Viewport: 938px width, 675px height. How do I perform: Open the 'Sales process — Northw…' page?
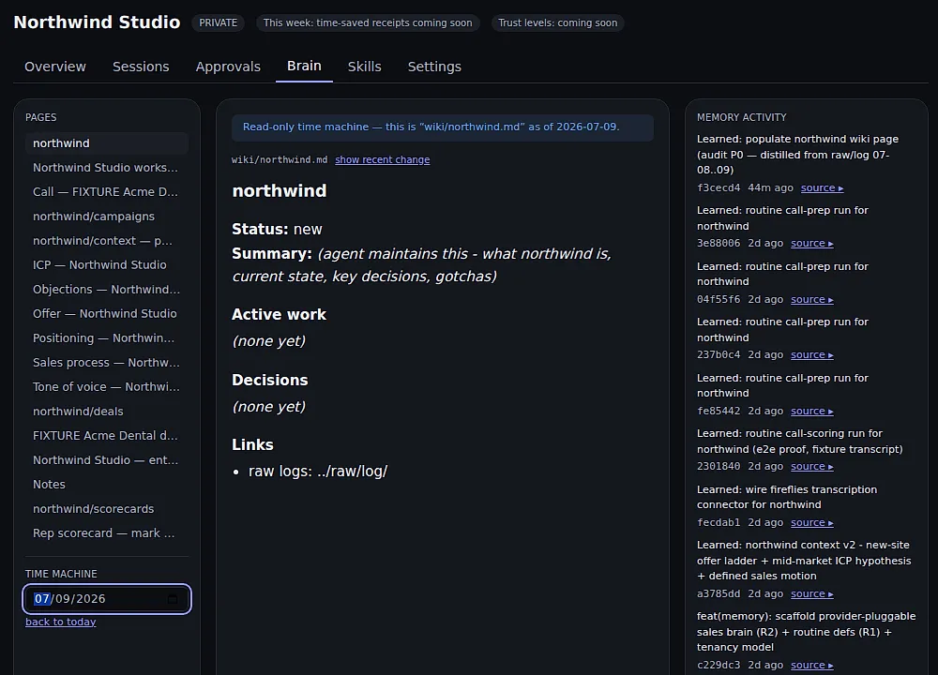(x=107, y=363)
